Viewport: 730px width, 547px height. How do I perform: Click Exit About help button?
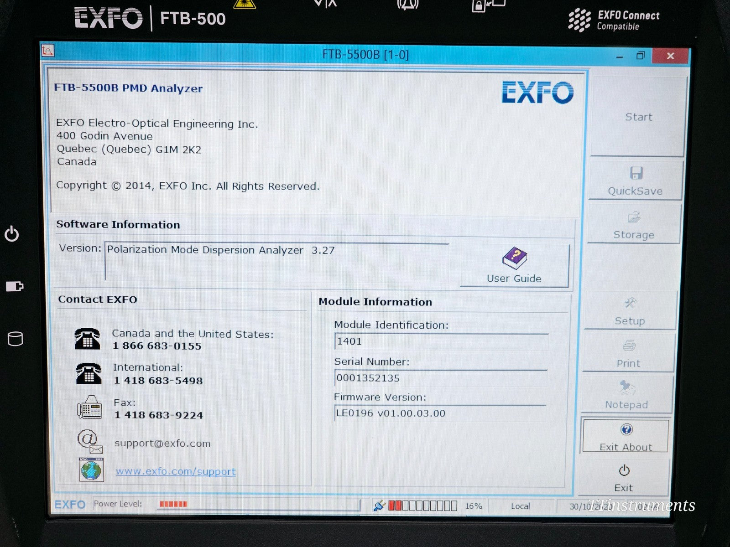(x=626, y=436)
